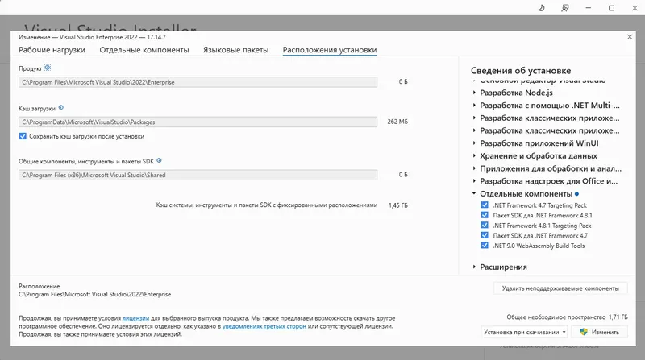Click info icon next to Кэш загрузки
Image resolution: width=645 pixels, height=360 pixels.
pos(61,108)
